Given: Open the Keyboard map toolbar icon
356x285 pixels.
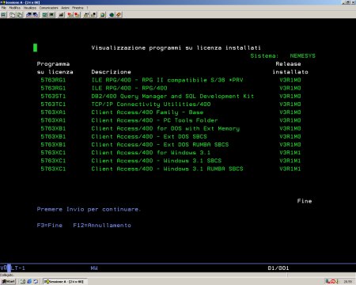Looking at the screenshot, I should coord(62,15).
